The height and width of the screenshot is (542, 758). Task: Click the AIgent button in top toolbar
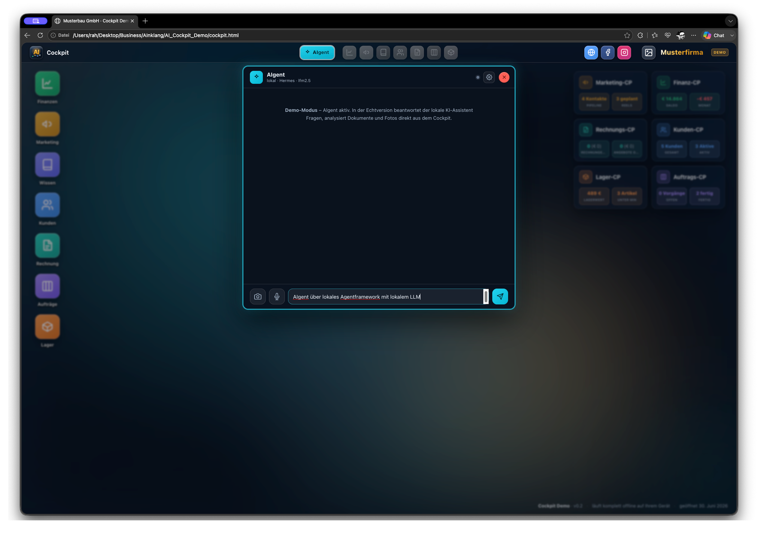click(x=317, y=53)
